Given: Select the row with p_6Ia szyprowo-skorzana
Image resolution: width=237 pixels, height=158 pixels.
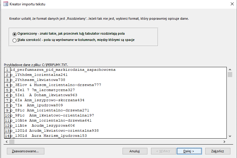Looking at the screenshot, I should tap(115, 100).
